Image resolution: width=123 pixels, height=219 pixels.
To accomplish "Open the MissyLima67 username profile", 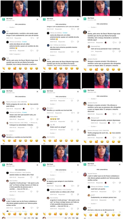I will tap(95, 118).
